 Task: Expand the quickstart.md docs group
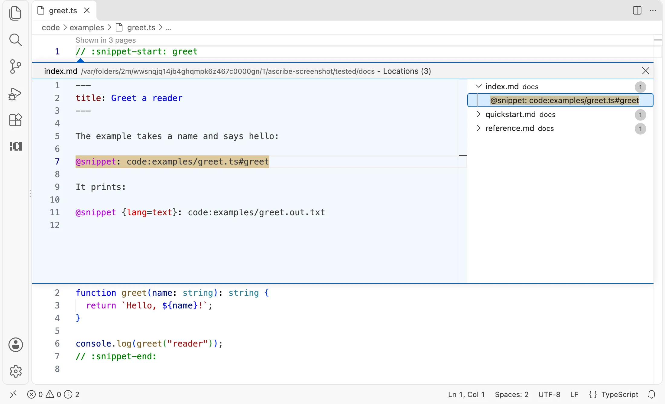point(478,114)
